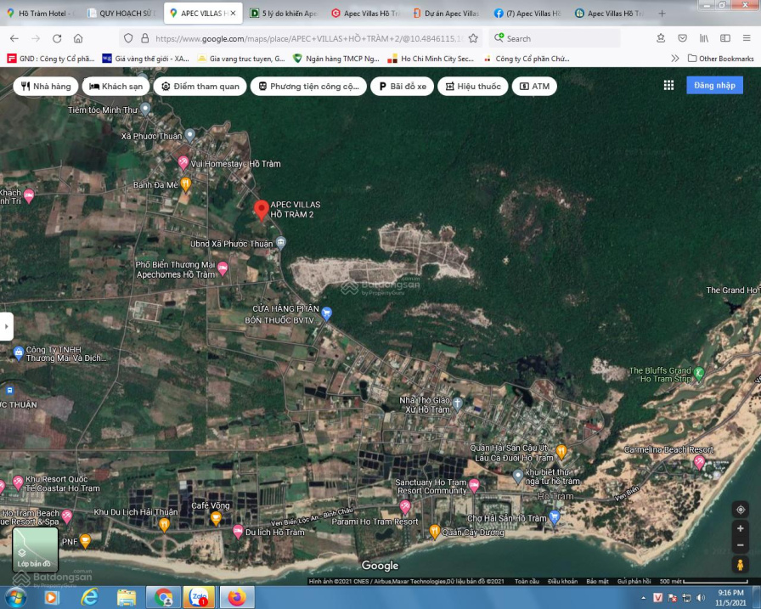Expand the collapsed side panel arrow
This screenshot has width=761, height=609.
7,325
